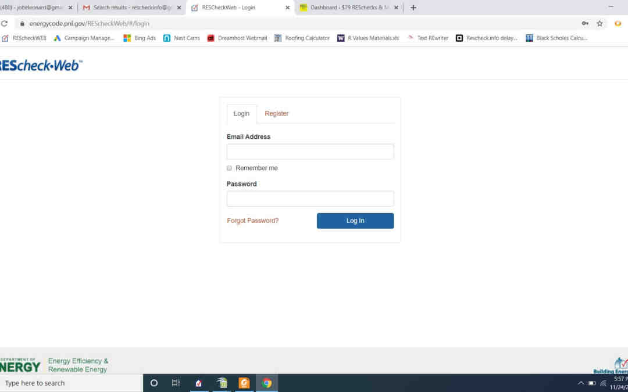Screen dimensions: 628x392
Task: Select the Login tab
Action: coord(241,114)
